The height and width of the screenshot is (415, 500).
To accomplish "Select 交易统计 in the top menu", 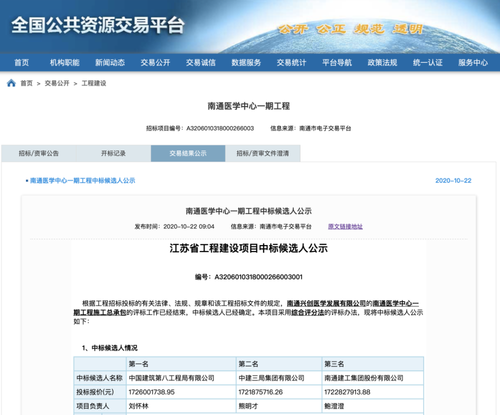I will pos(291,62).
